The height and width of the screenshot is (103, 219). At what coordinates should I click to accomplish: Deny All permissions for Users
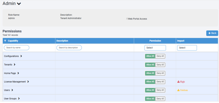pos(160,90)
